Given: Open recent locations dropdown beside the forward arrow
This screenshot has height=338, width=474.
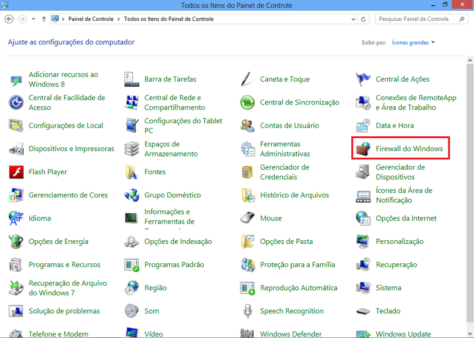Looking at the screenshot, I should 34,19.
